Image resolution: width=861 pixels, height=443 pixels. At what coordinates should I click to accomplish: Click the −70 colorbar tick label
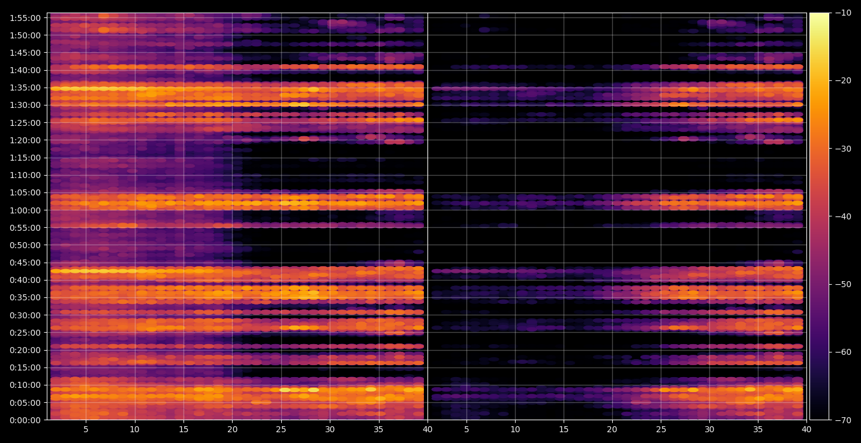tap(843, 420)
